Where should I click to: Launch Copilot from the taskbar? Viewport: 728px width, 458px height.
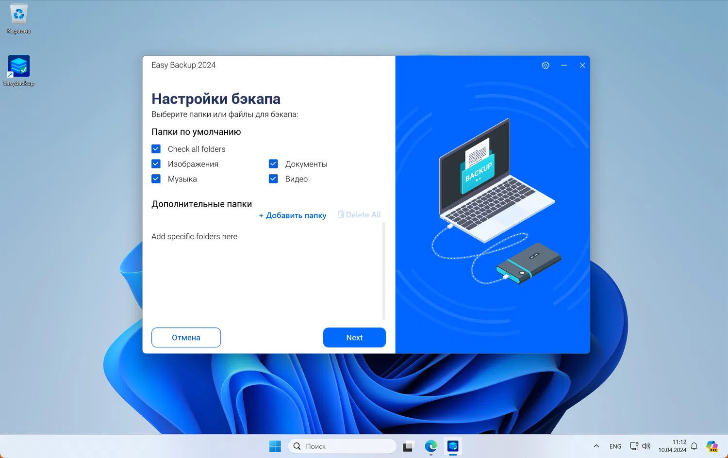pos(712,446)
